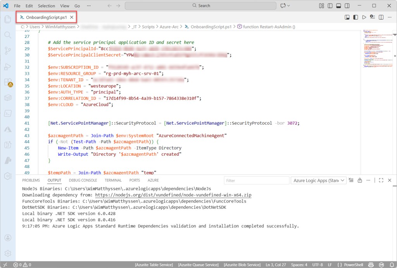The height and width of the screenshot is (268, 397).
Task: Open Run and Debug view
Action: tap(8, 67)
